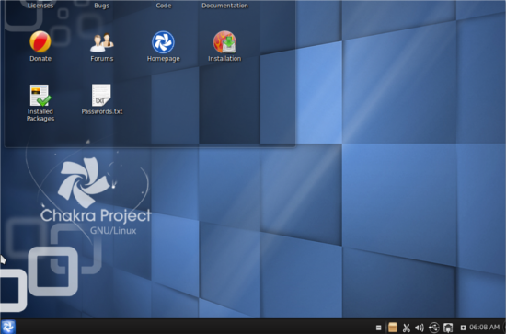Click the USB device notifier icon

point(433,328)
